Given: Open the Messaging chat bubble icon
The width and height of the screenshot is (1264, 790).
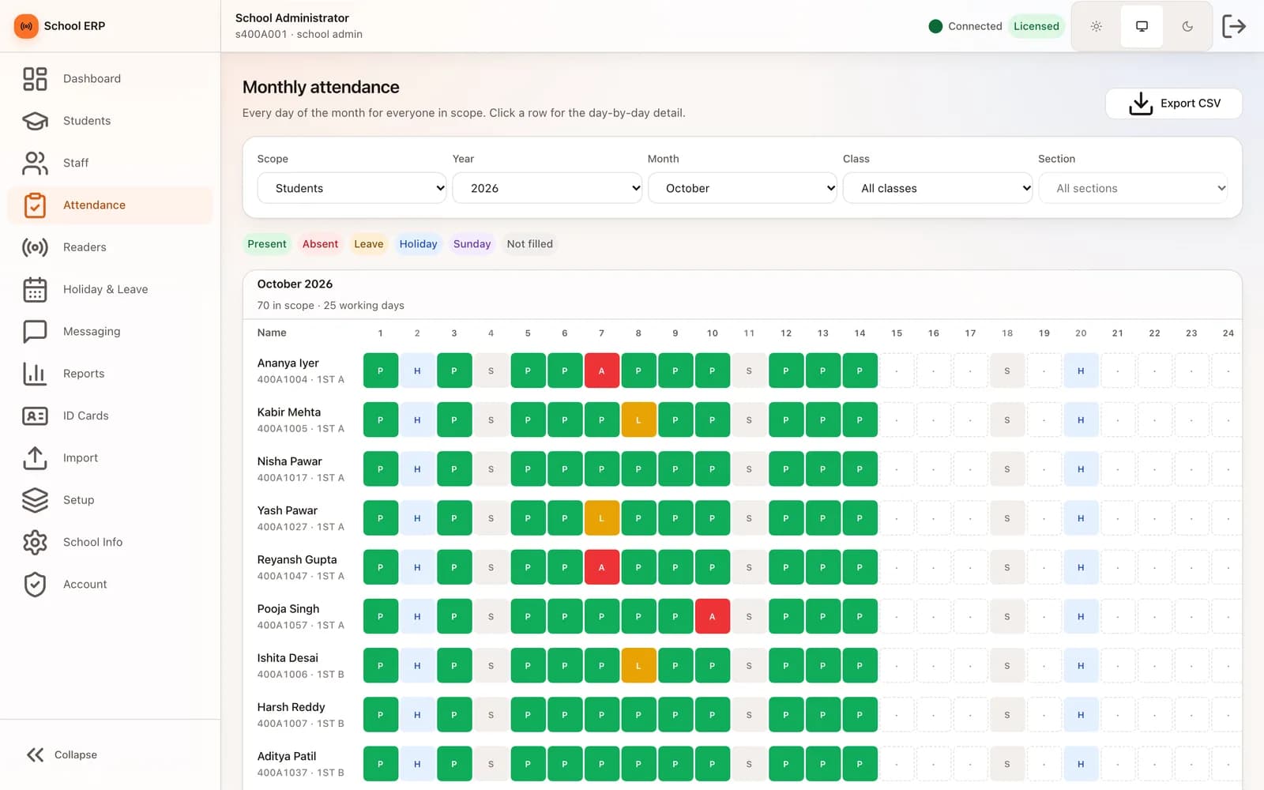Looking at the screenshot, I should [35, 331].
